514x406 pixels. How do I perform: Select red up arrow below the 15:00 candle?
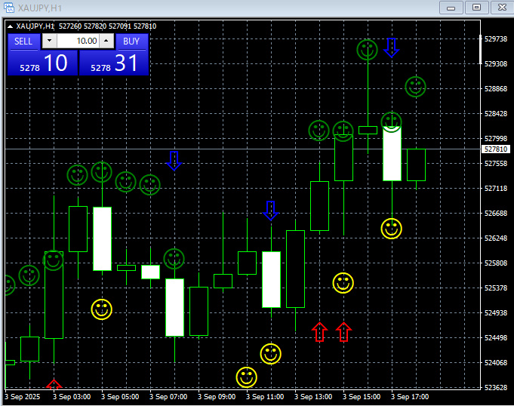click(343, 332)
